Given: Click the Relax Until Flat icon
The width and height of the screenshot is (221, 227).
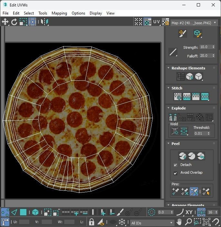Looking at the screenshot, I should point(189,76).
